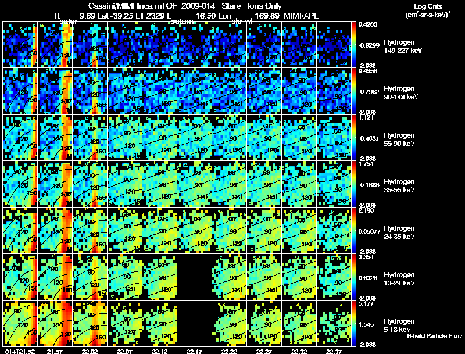Click the Hydrogen 5-13 keV color bar

click(x=354, y=323)
